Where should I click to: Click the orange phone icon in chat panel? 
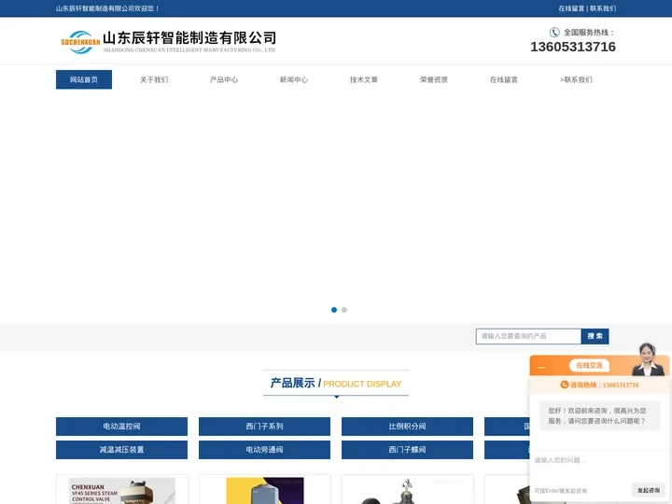pos(565,385)
